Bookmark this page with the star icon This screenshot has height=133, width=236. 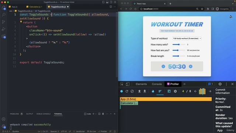click(x=202, y=9)
